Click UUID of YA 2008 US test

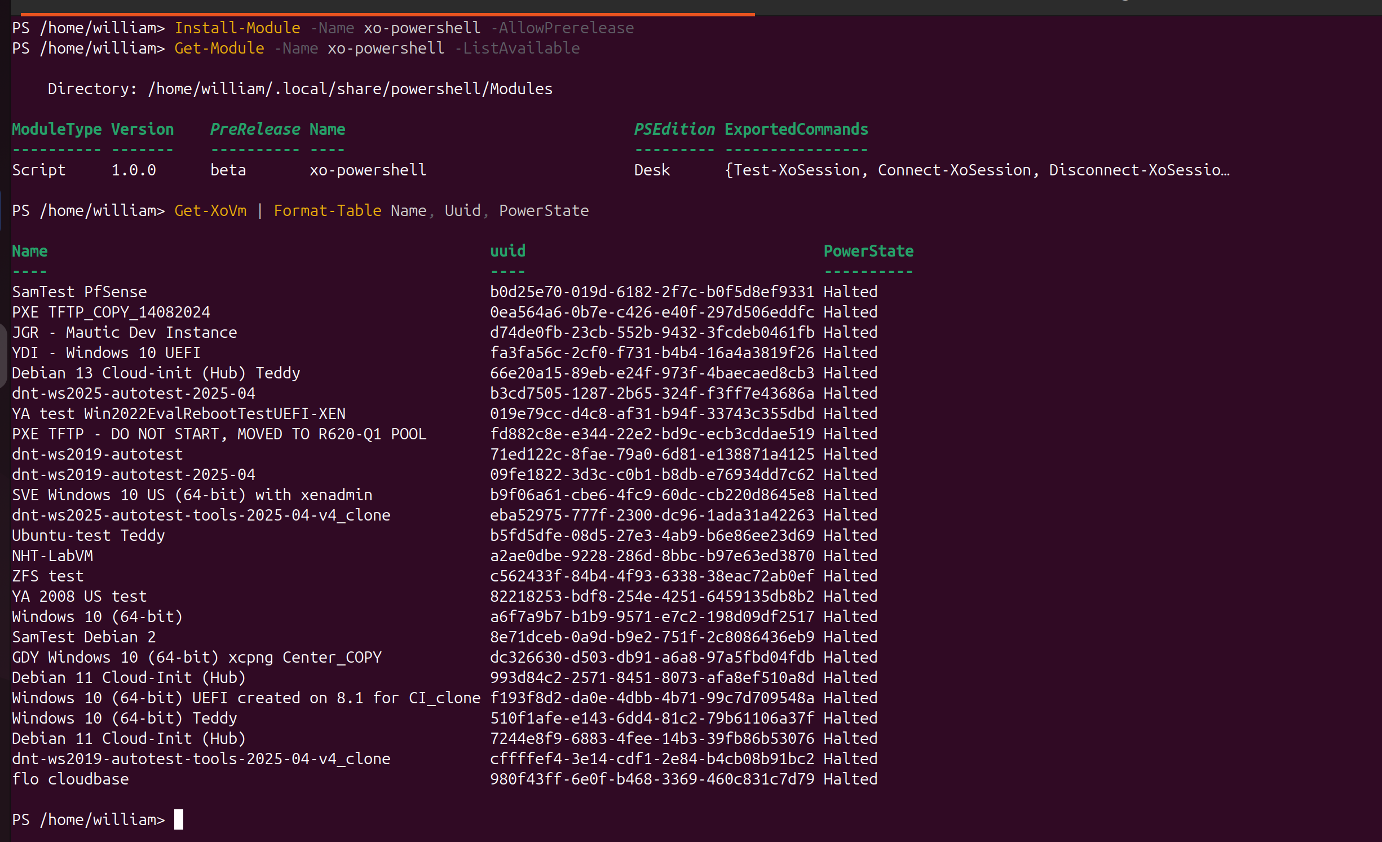pos(651,596)
